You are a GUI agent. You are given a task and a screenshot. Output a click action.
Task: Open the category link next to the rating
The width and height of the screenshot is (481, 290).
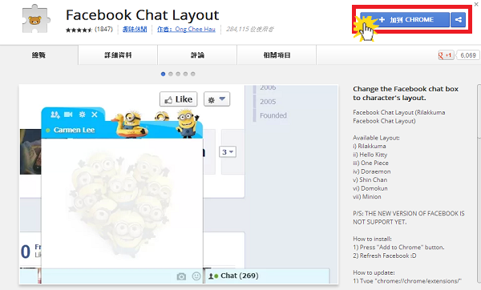point(135,29)
